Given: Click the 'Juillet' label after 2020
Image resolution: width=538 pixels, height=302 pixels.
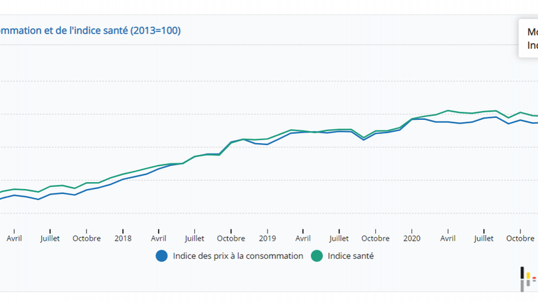Looking at the screenshot, I should point(484,238).
